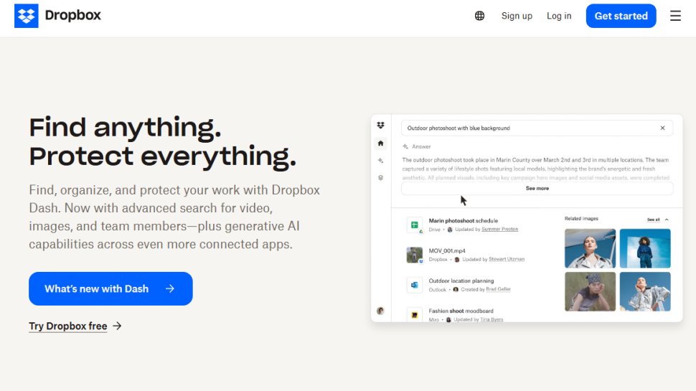696x391 pixels.
Task: Click What's new with Dash button
Action: coord(110,288)
